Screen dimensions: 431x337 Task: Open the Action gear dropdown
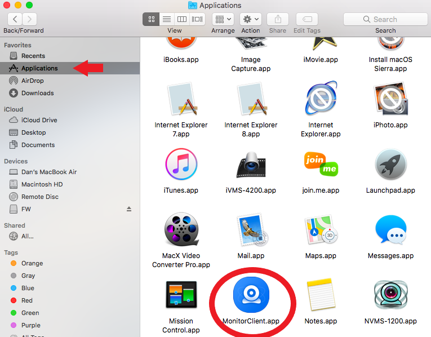pos(250,19)
